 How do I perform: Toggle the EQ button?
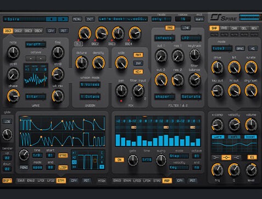pos(252,157)
